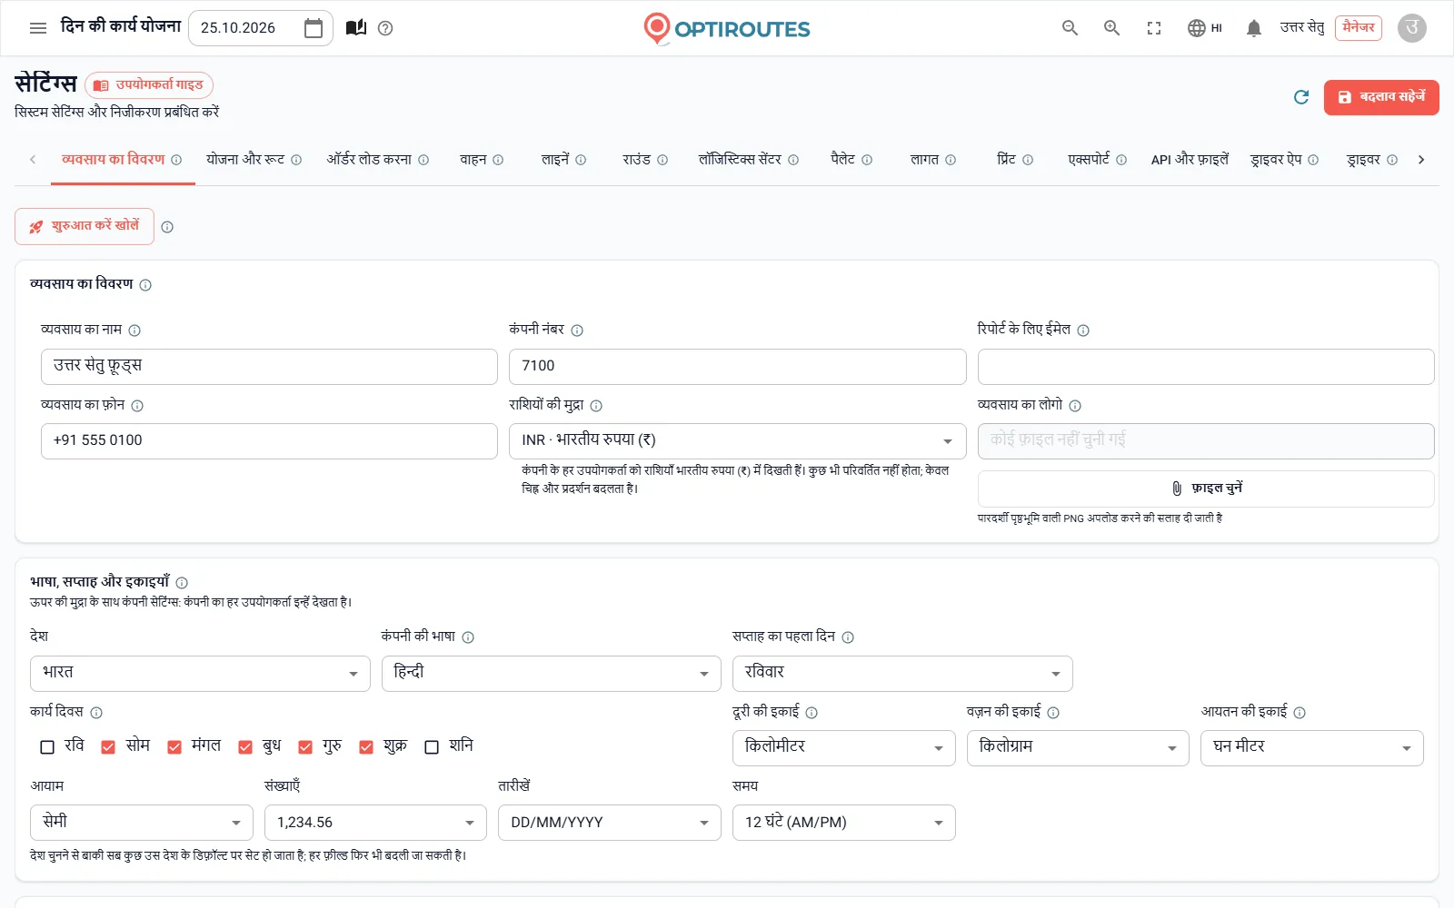Click शुरुआत करें खोलें button
The width and height of the screenshot is (1454, 908).
85,227
